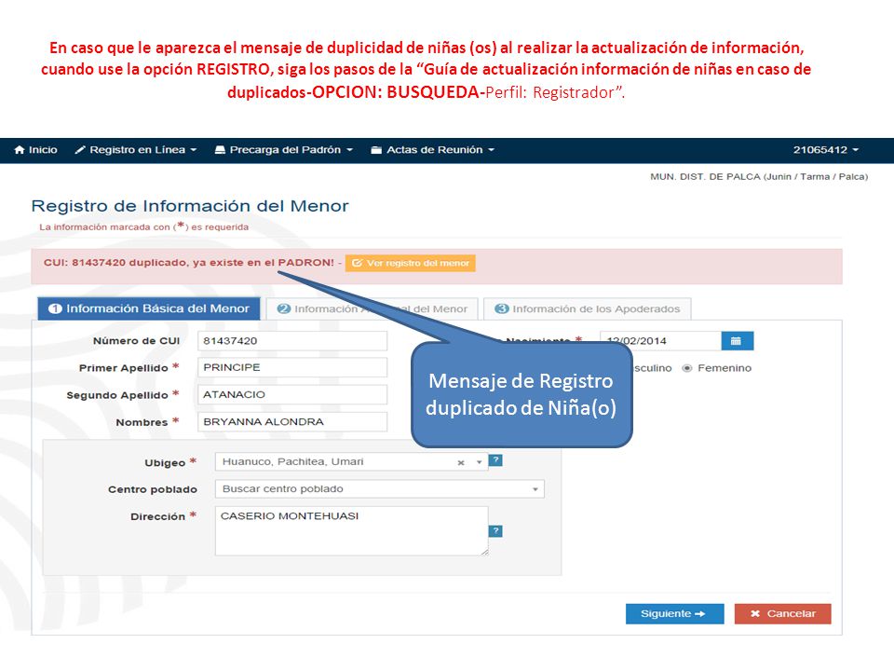This screenshot has width=894, height=671.
Task: Switch to Información de los Apoderados tab
Action: click(588, 308)
